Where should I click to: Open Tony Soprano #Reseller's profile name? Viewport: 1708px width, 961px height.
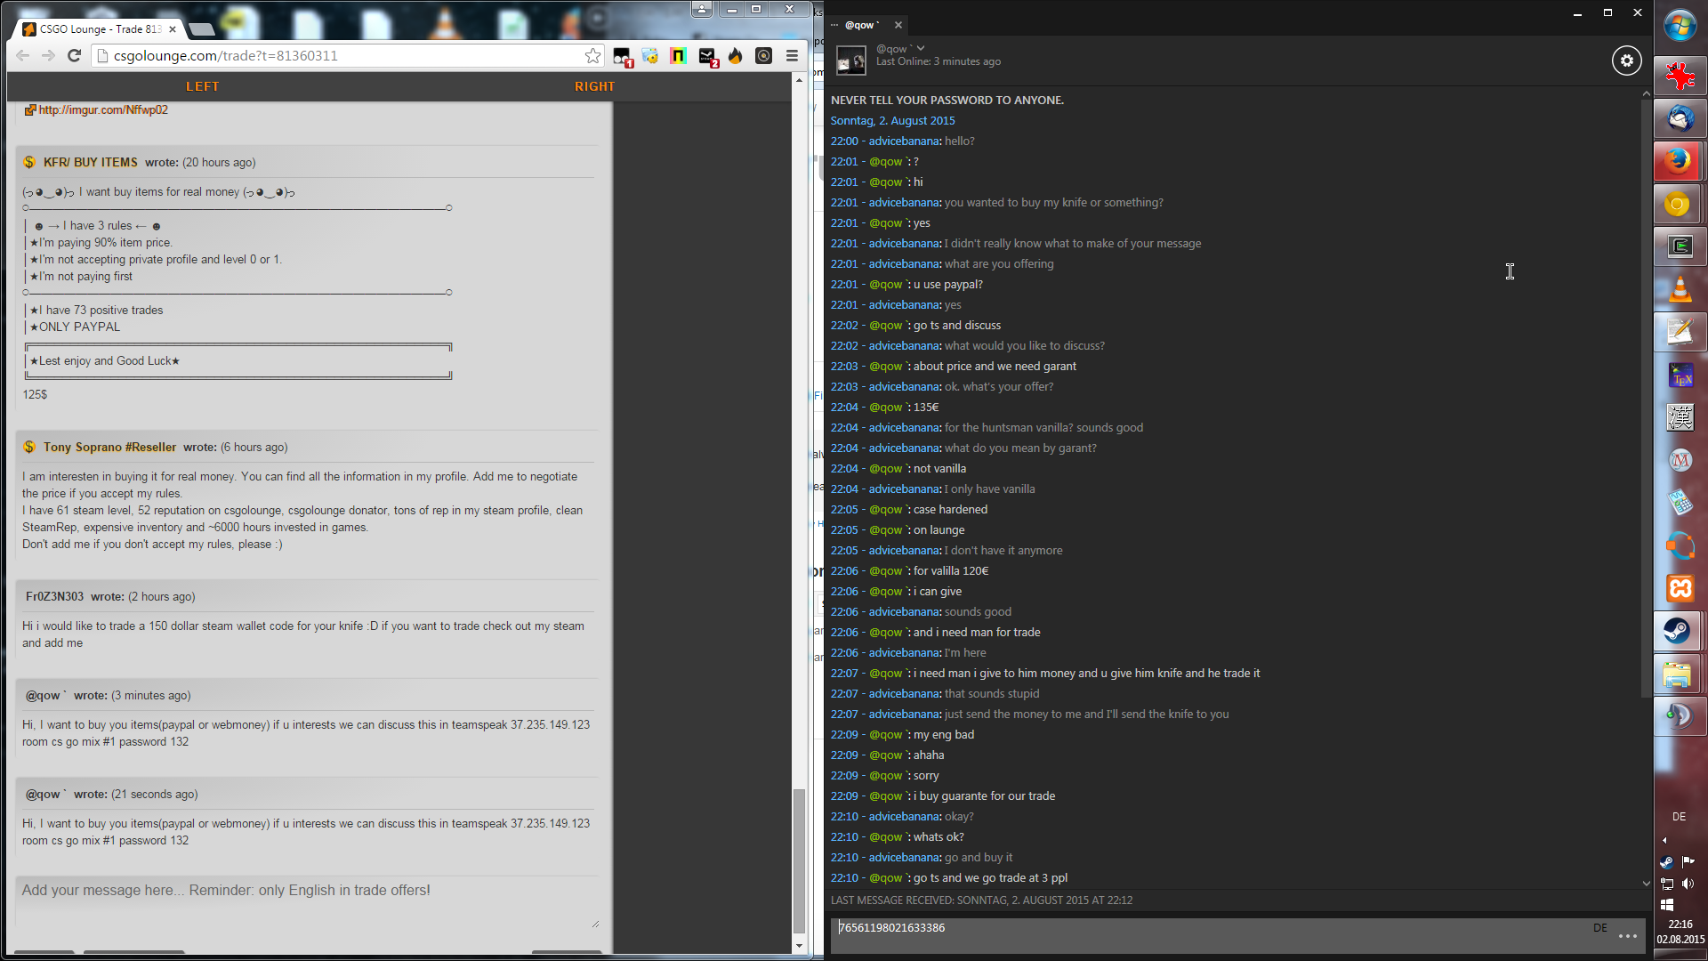click(109, 447)
